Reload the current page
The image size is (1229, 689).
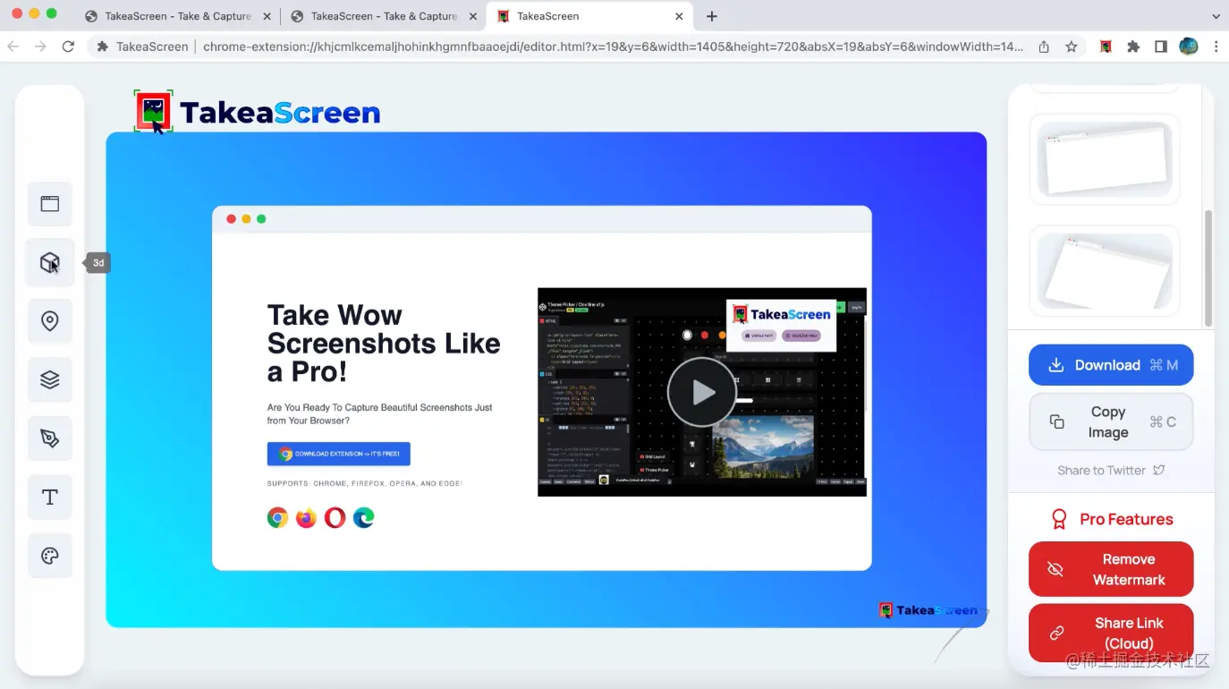[68, 47]
